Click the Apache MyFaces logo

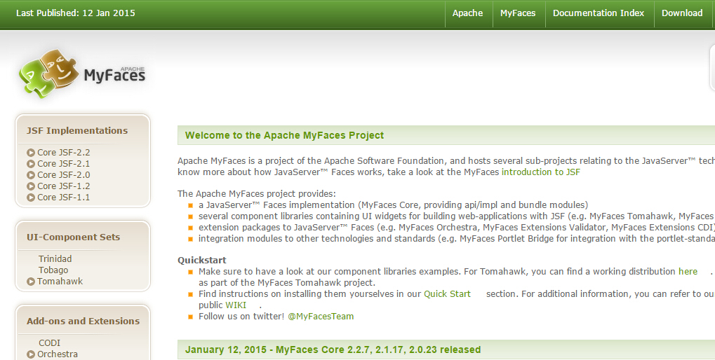(x=82, y=74)
